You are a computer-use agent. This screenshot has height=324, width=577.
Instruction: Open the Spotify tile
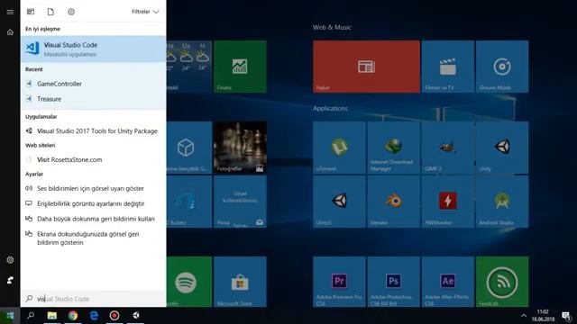tap(189, 282)
